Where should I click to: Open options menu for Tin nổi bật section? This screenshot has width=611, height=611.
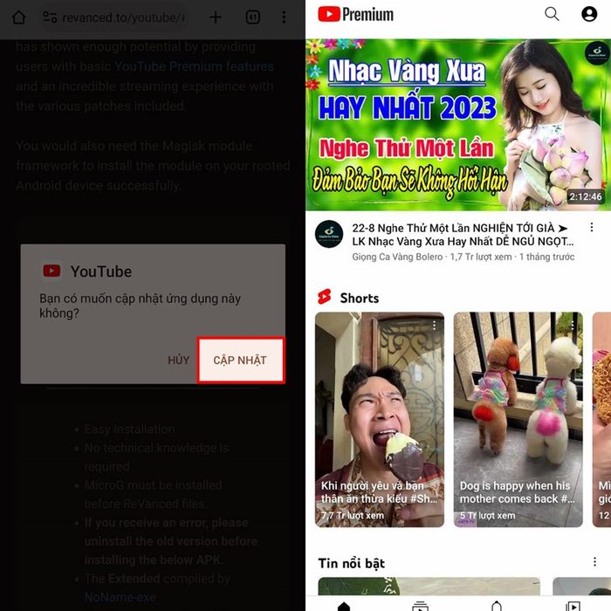594,561
